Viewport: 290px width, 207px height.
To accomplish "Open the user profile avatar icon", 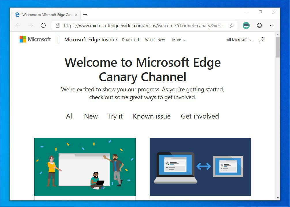I will click(246, 25).
